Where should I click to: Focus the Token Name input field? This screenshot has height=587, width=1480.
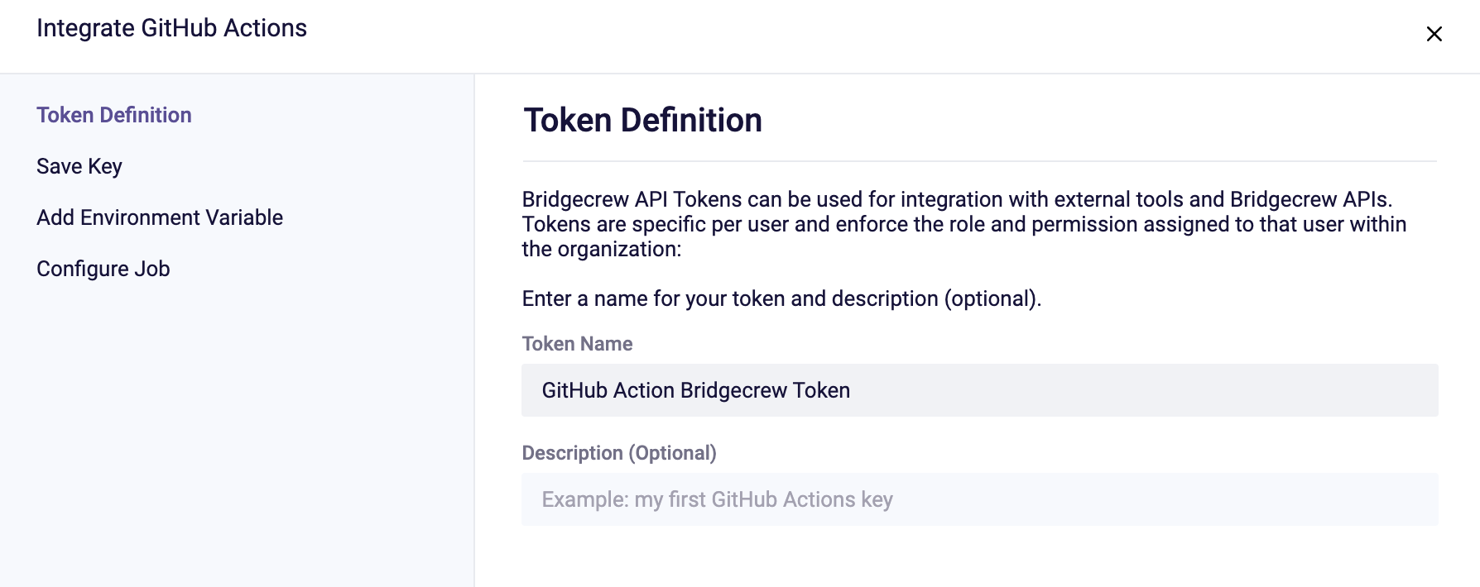pos(980,390)
